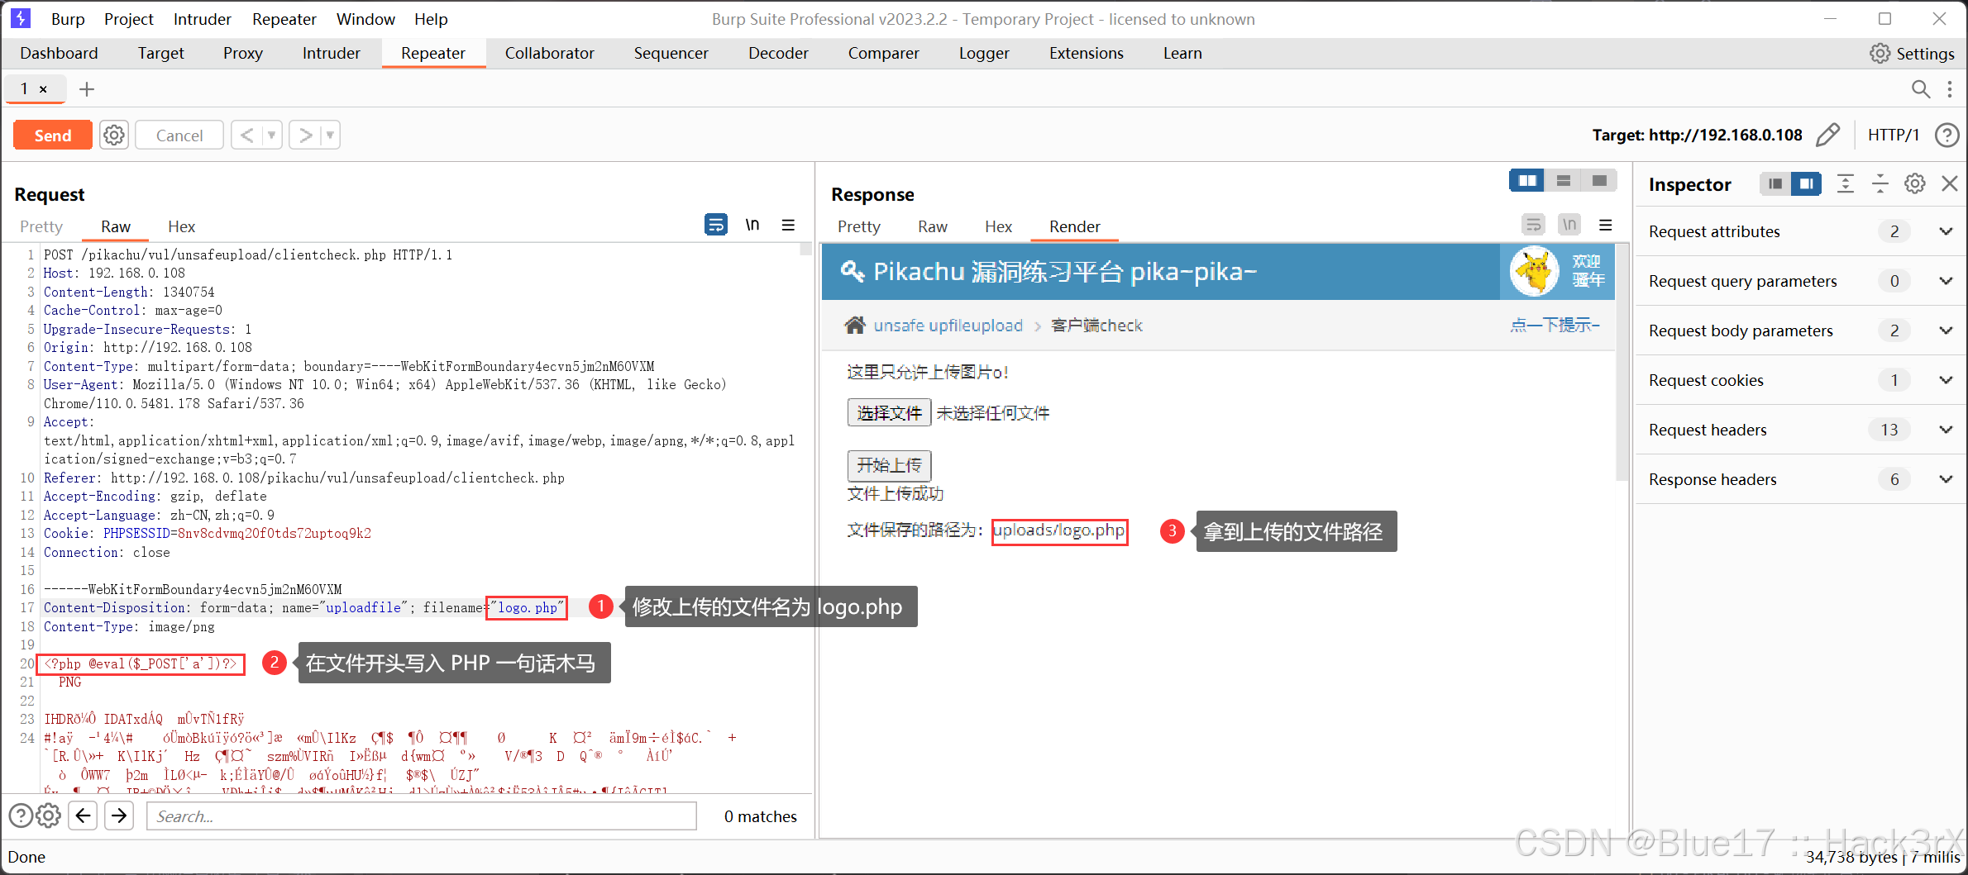Click 开始上传 upload button
This screenshot has width=1968, height=875.
coord(889,465)
